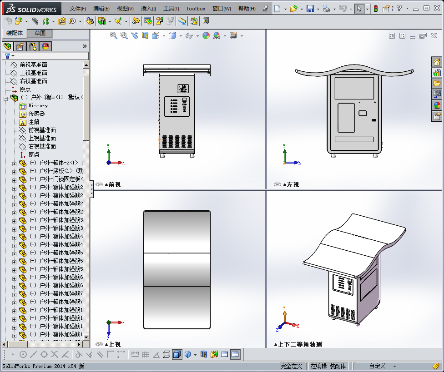Viewport: 444px width, 372px height.
Task: Click the status bar tag icon
Action: [x=436, y=367]
